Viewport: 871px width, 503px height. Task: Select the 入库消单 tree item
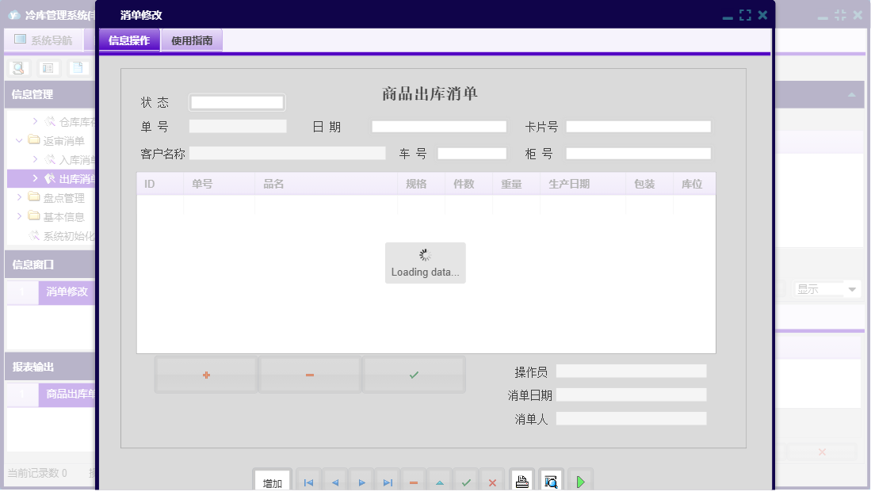click(x=71, y=159)
